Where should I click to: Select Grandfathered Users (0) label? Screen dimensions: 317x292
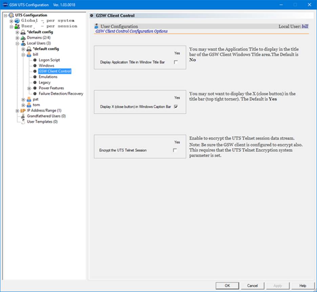click(x=46, y=116)
